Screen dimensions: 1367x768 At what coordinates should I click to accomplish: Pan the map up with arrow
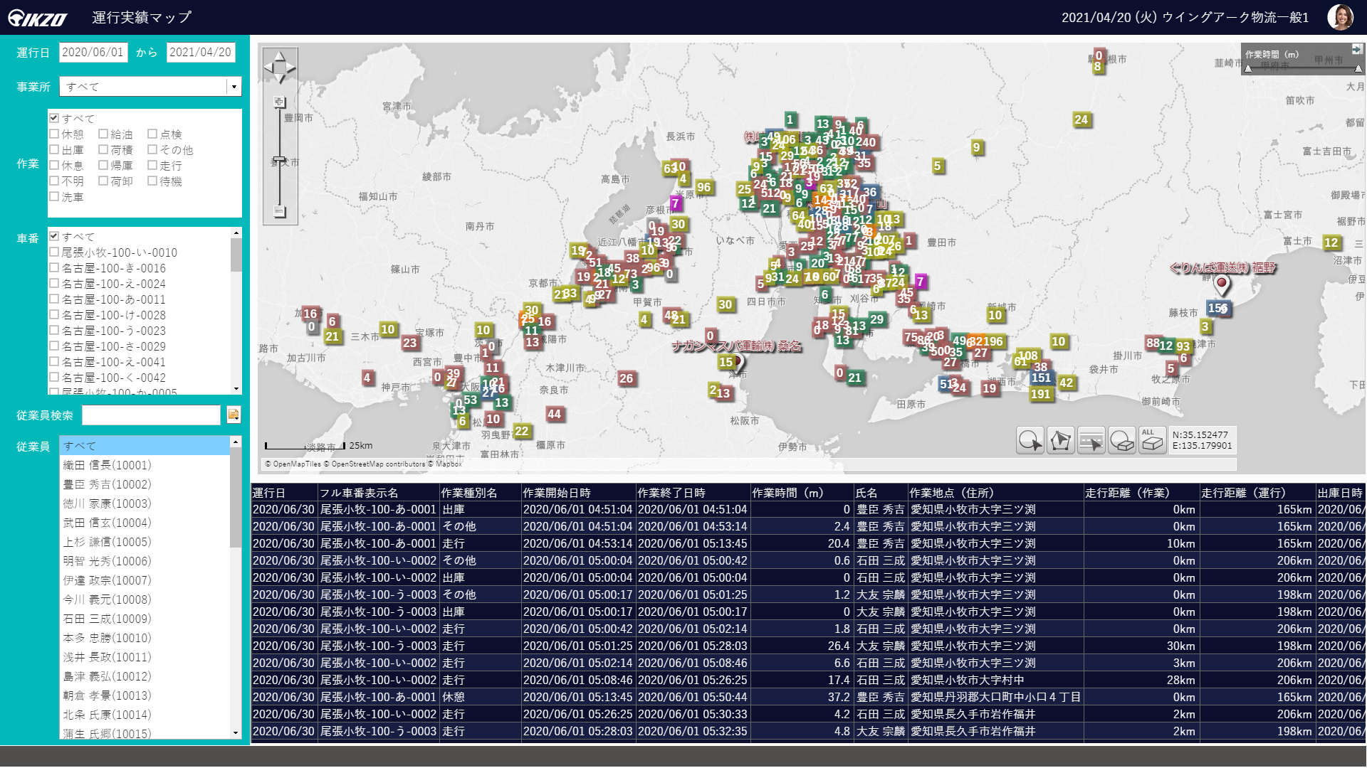280,55
